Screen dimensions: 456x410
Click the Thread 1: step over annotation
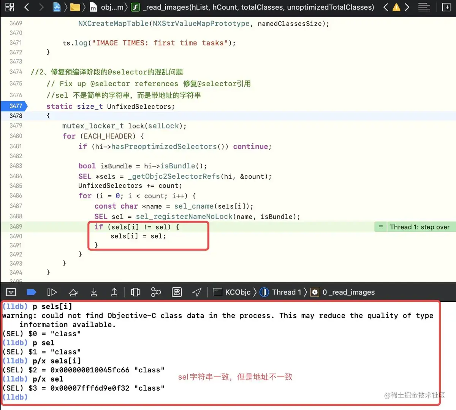click(x=420, y=227)
